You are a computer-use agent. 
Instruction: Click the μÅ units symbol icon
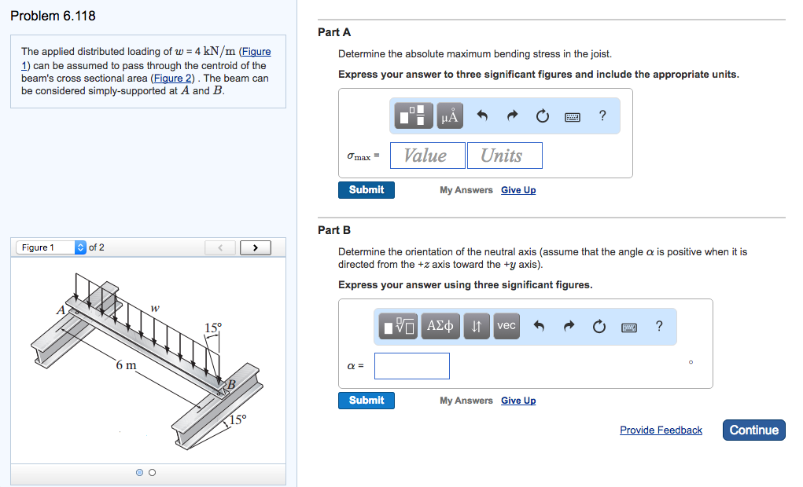[x=448, y=115]
